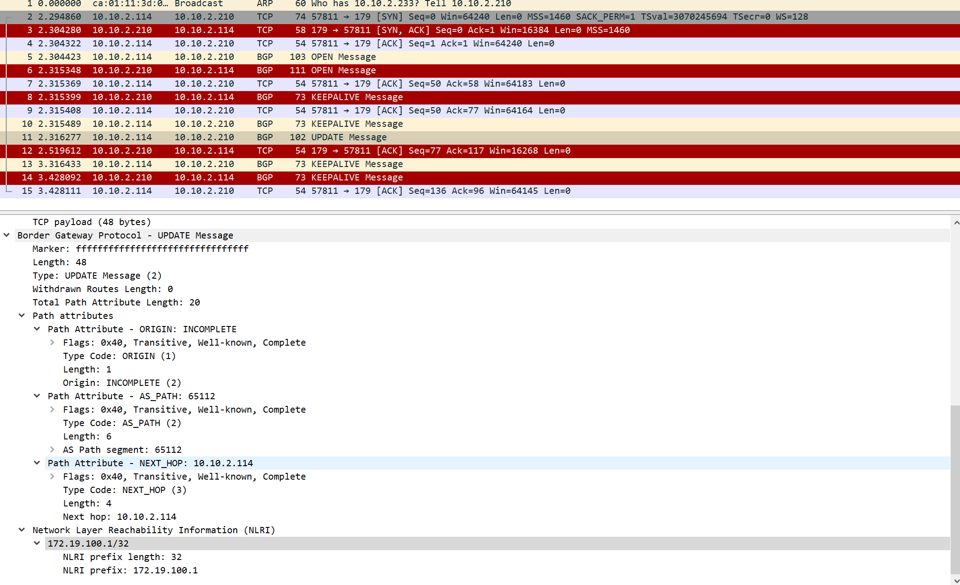This screenshot has width=960, height=585.
Task: Select the Next hop: 10.10.2.114 line
Action: [x=119, y=517]
